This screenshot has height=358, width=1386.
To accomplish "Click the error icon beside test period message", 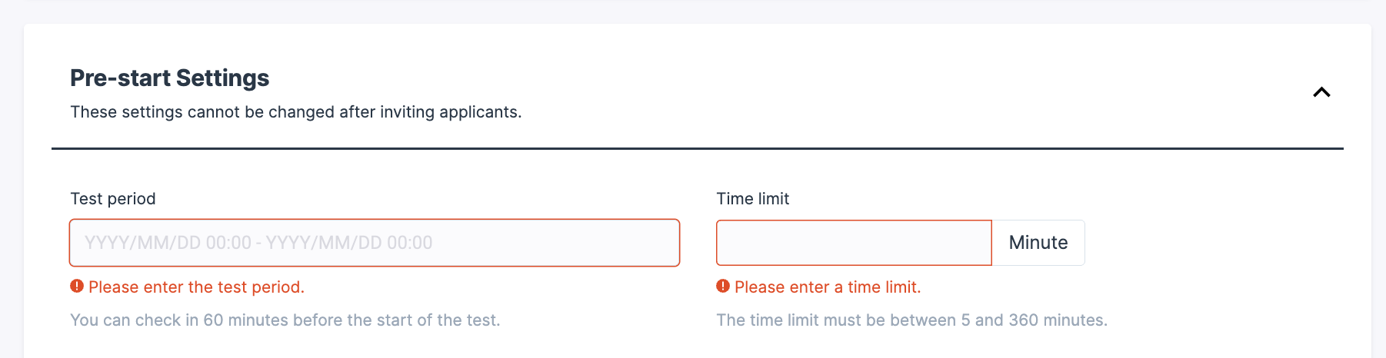I will point(77,287).
